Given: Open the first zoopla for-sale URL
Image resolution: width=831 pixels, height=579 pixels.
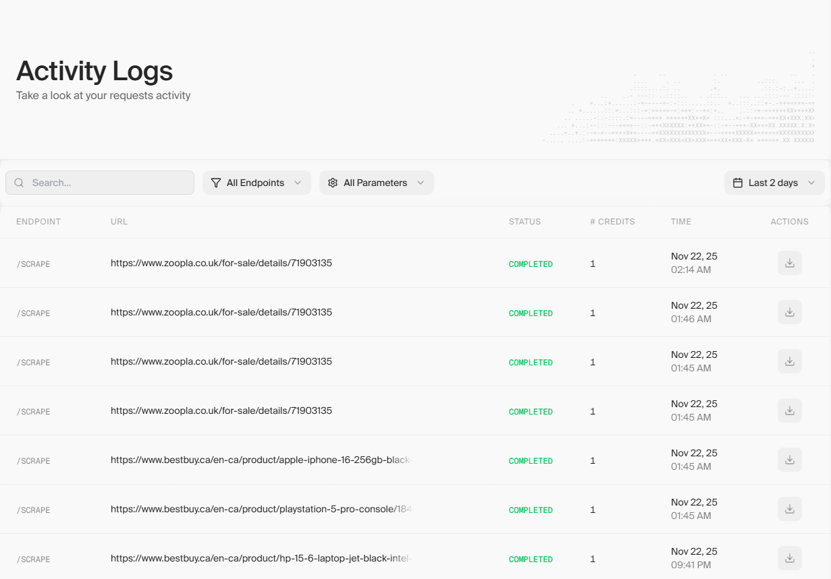Looking at the screenshot, I should click(221, 263).
